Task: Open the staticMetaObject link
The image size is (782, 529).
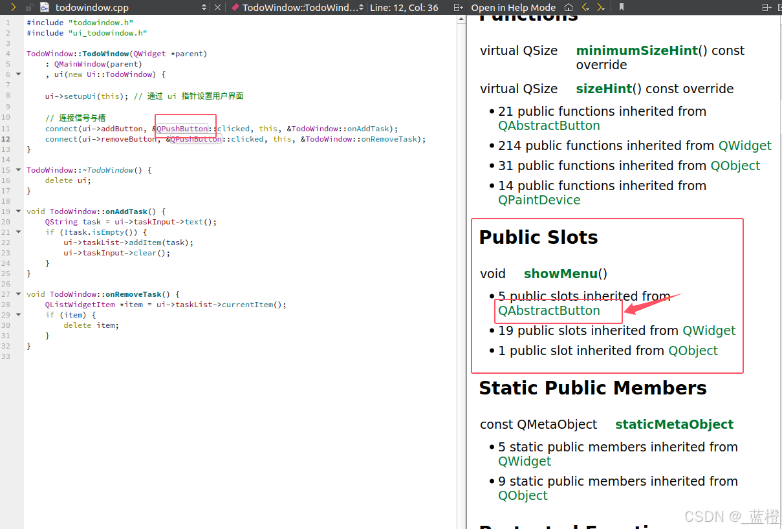Action: (675, 424)
